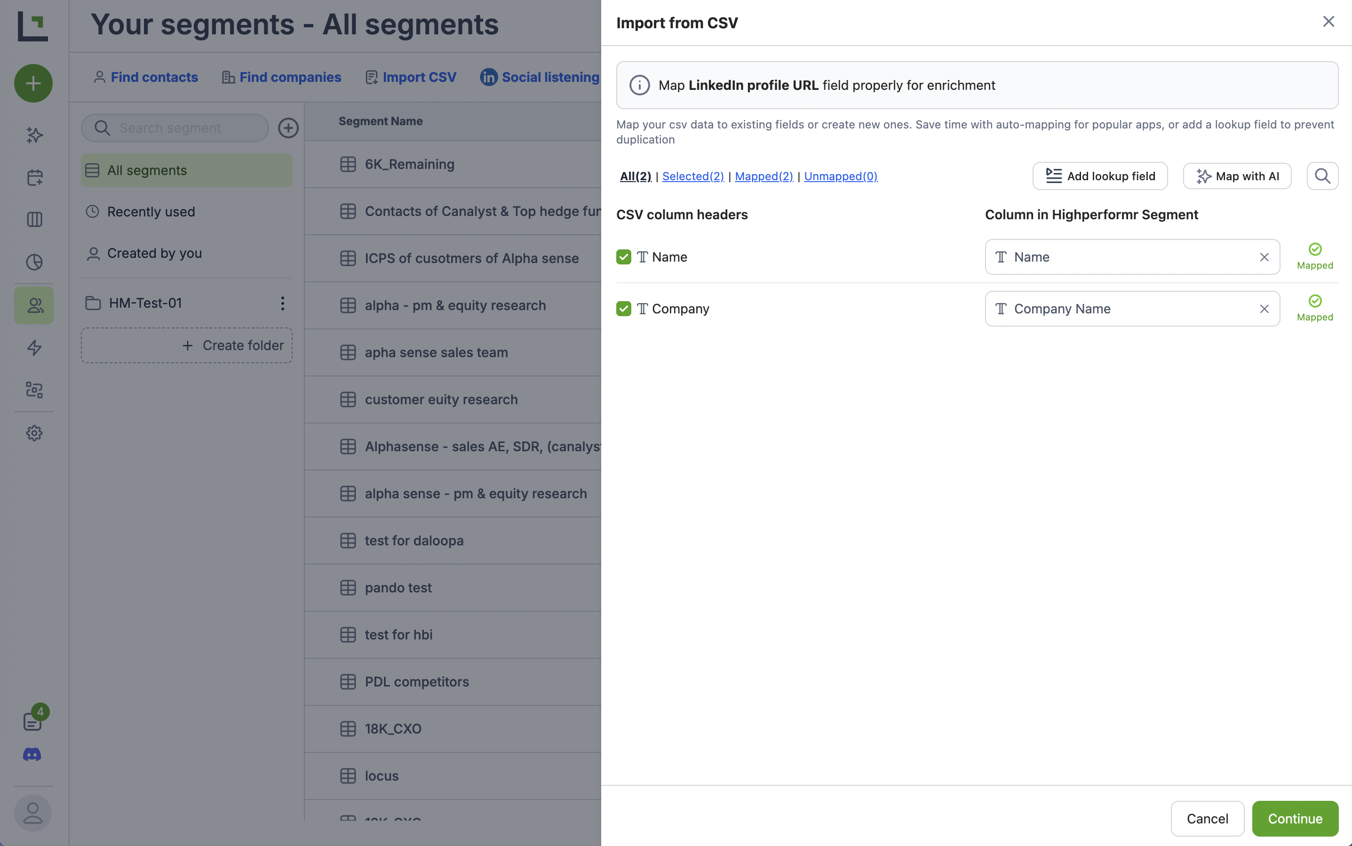Viewport: 1352px width, 846px height.
Task: Open the Discord icon in sidebar
Action: click(x=32, y=755)
